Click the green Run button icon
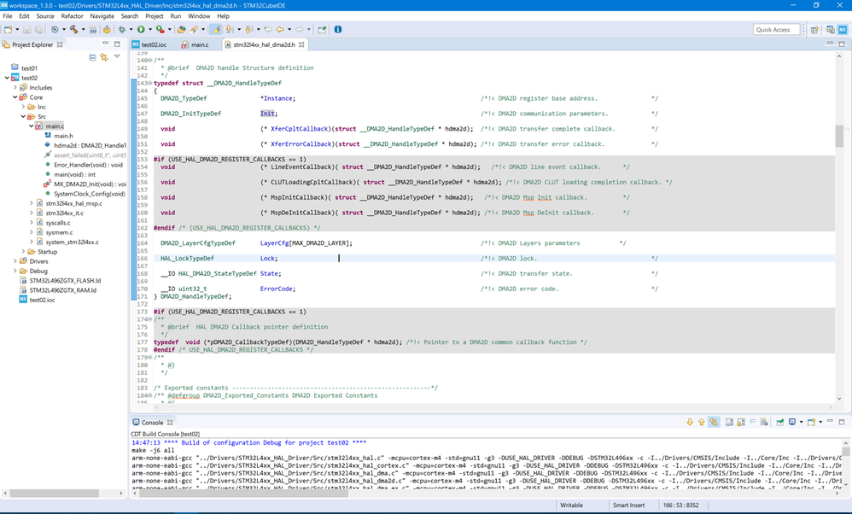 [x=140, y=30]
